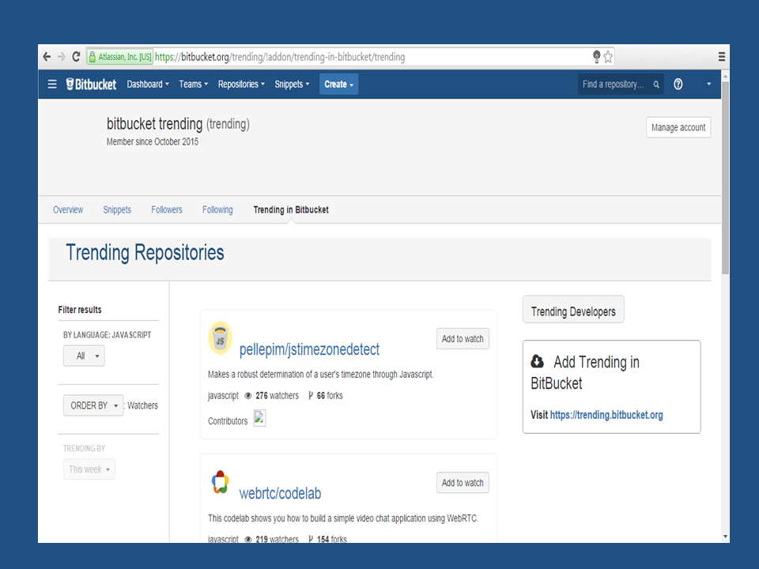Click the scrollbar down arrow
Screen dimensions: 759x569
725,536
